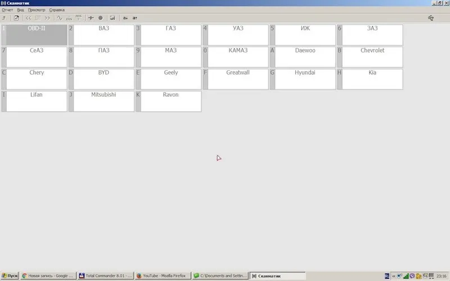Select the OBD-II tile
Viewport: 450px width, 281px height.
click(34, 35)
